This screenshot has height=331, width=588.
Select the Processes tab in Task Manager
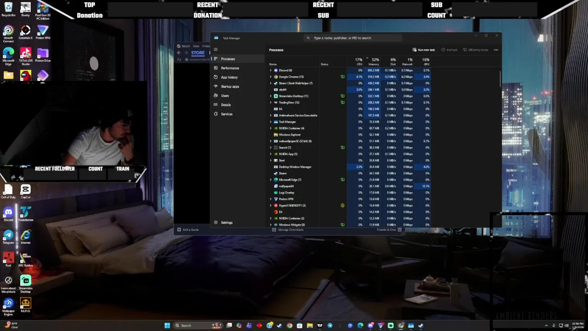238,59
